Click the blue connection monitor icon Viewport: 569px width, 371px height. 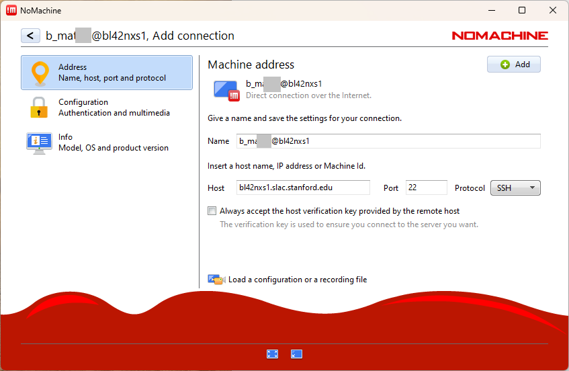pos(226,90)
